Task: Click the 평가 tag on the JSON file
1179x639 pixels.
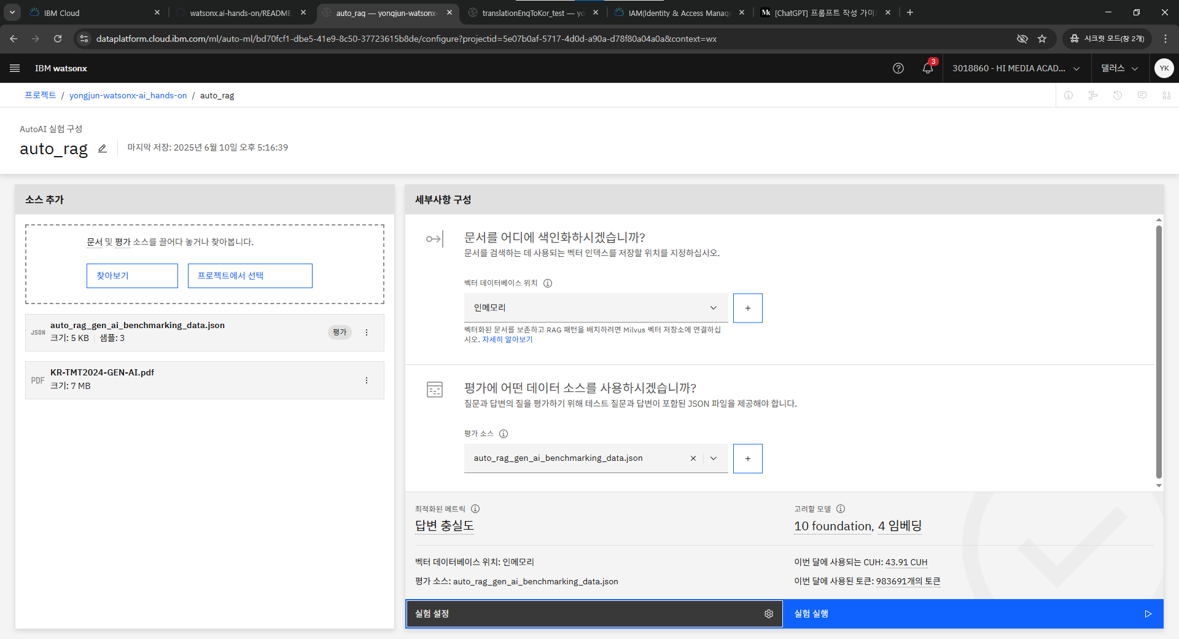Action: click(x=340, y=332)
